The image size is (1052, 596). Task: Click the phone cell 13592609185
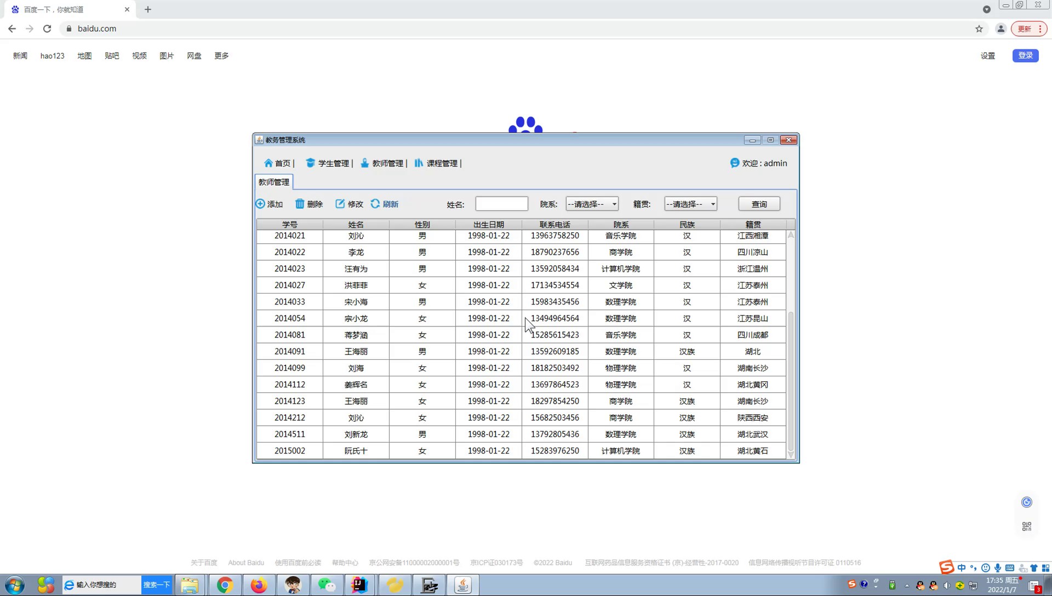coord(554,351)
